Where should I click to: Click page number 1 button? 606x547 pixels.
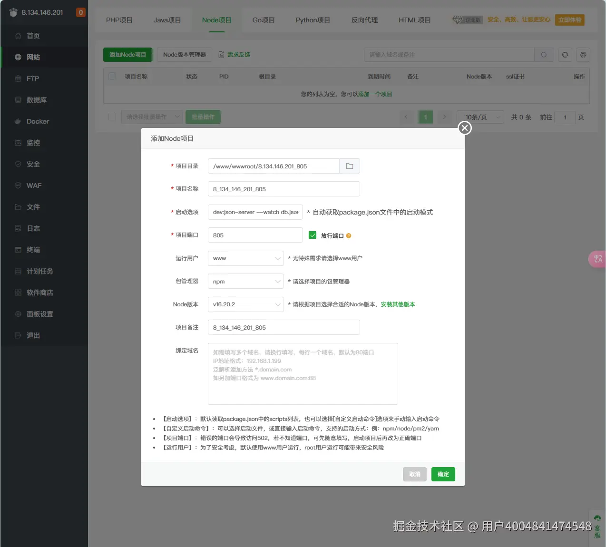coord(426,117)
